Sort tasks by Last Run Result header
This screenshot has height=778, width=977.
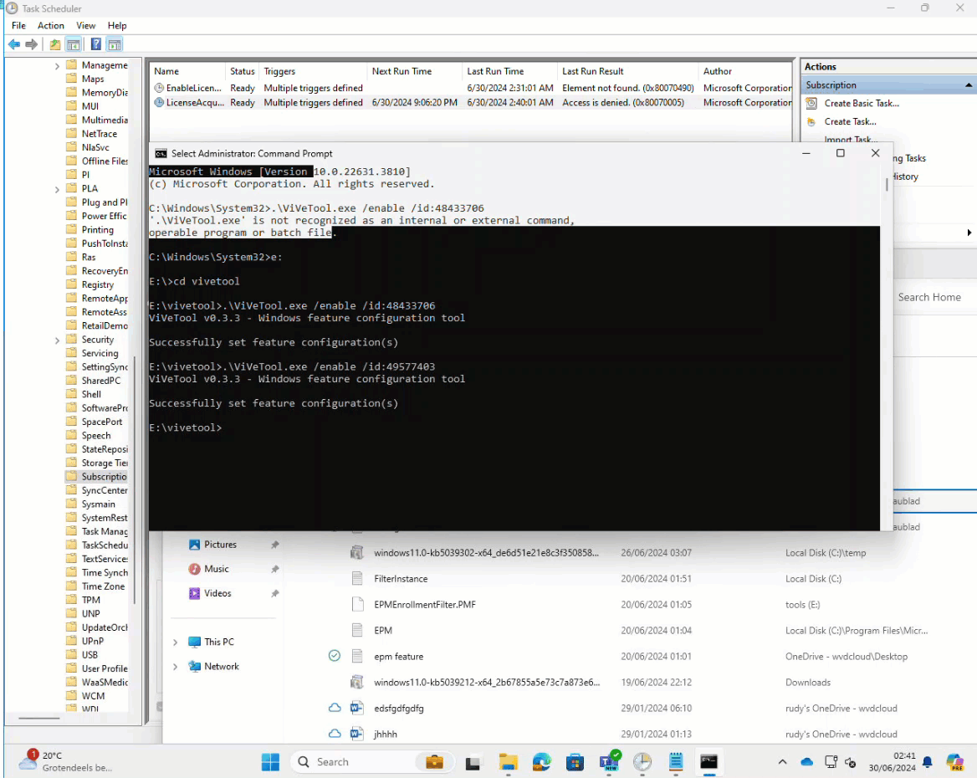pyautogui.click(x=627, y=71)
